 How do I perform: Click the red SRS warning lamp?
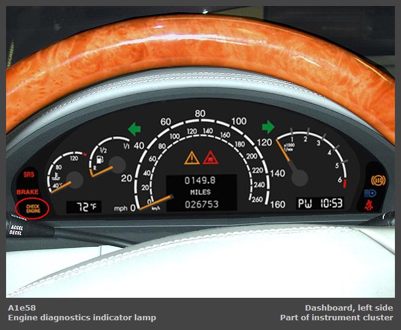(x=29, y=174)
